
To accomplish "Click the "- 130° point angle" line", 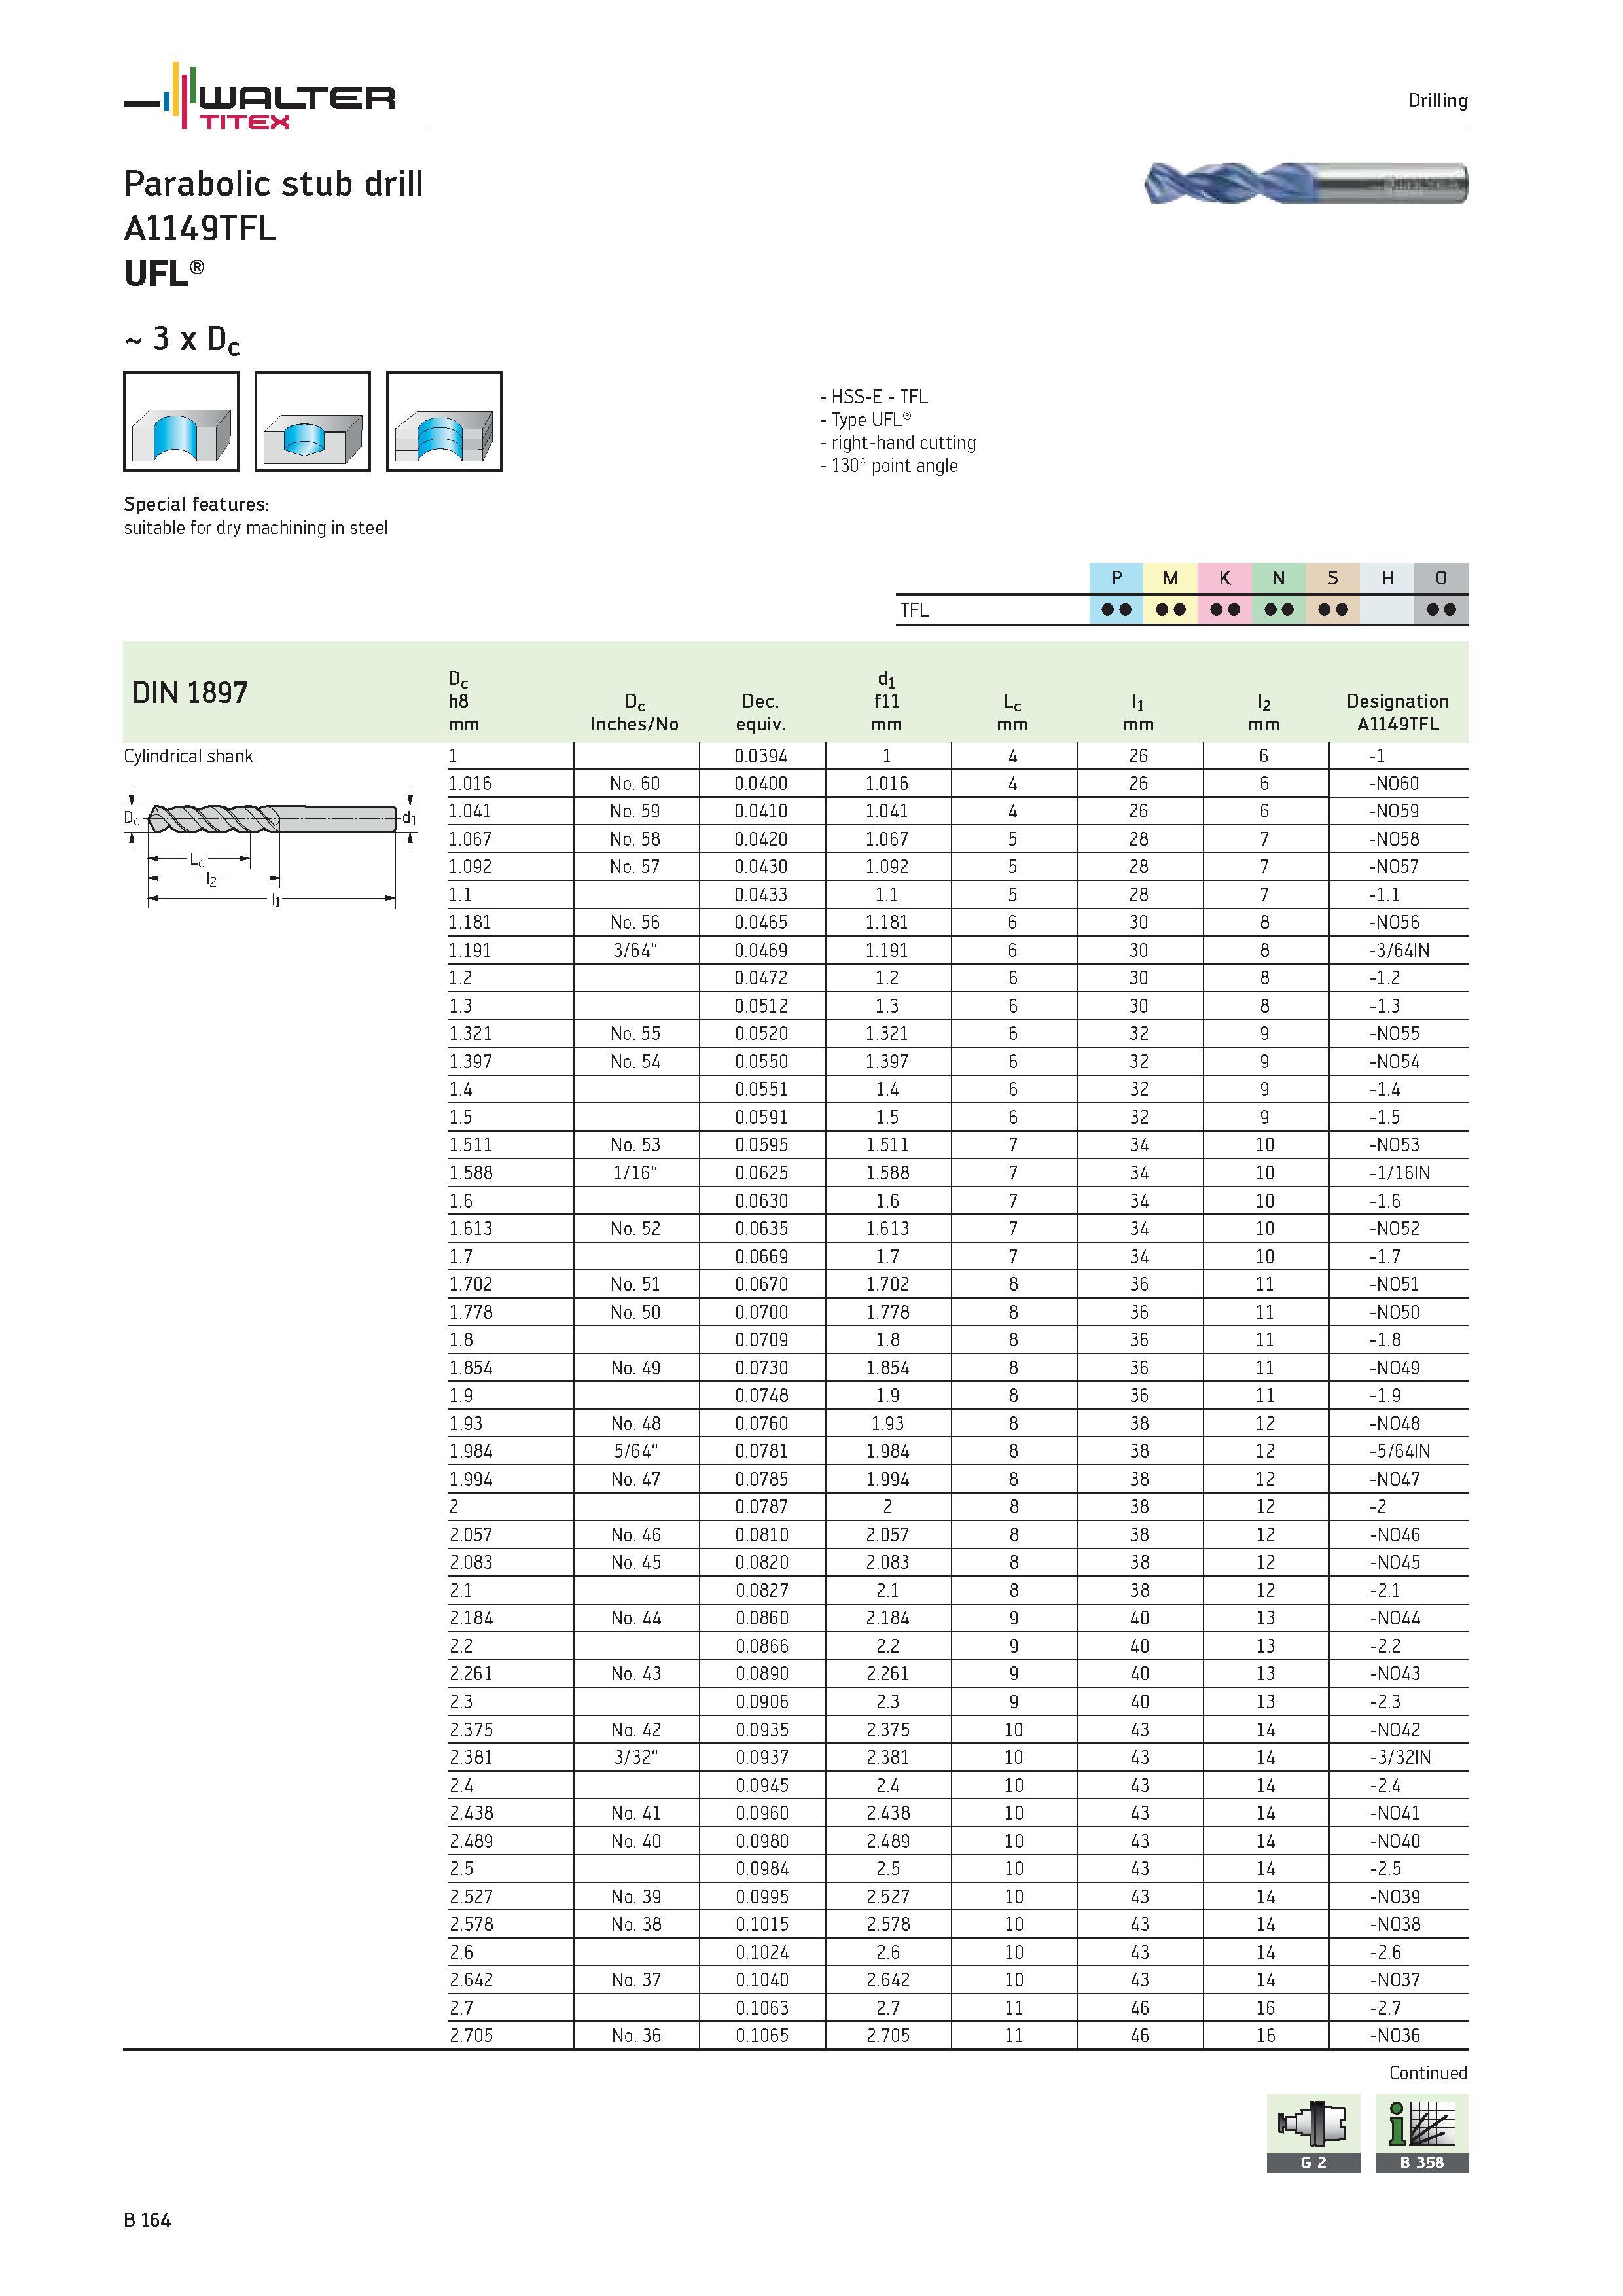I will (x=888, y=466).
